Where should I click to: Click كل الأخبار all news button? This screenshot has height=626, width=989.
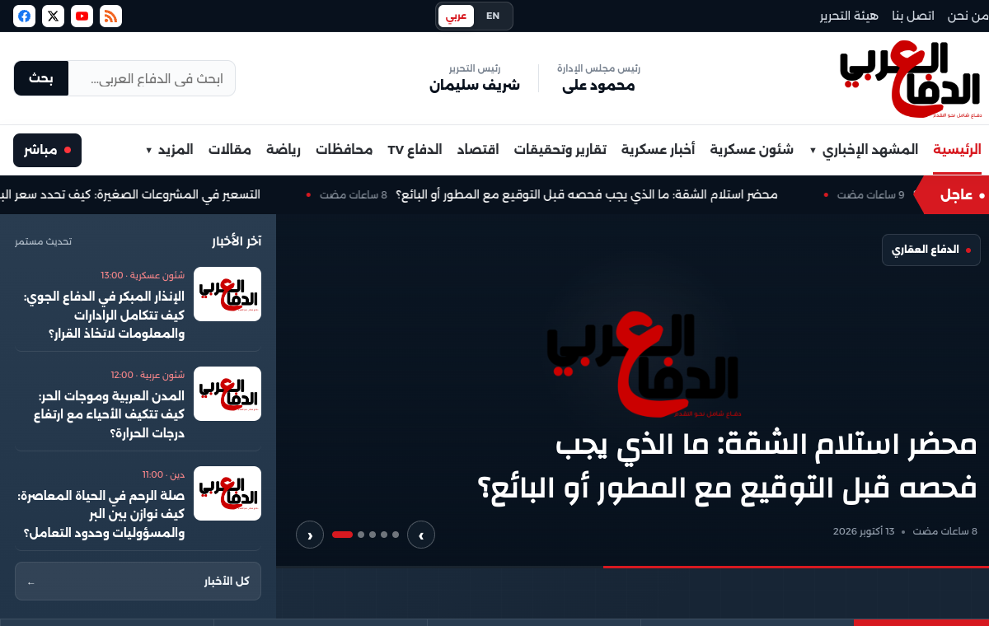[x=138, y=582]
